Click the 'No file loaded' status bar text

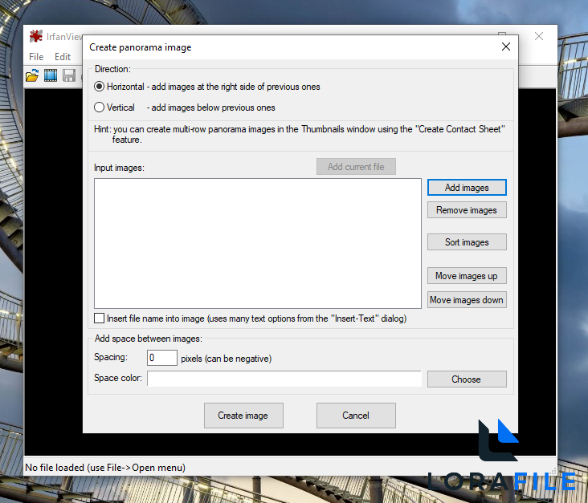point(105,468)
